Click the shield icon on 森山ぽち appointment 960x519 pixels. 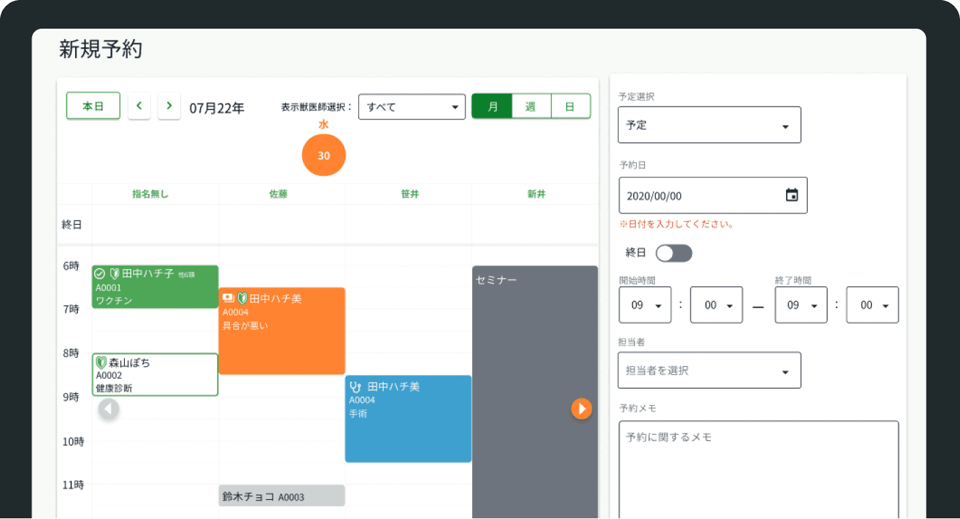click(x=102, y=363)
